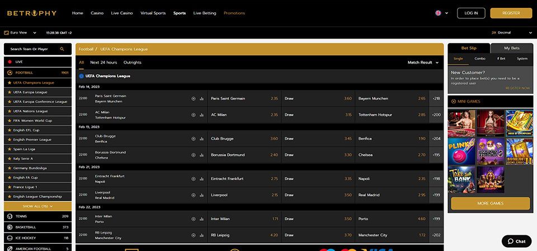
Task: Click the LOG IN button
Action: [x=471, y=13]
